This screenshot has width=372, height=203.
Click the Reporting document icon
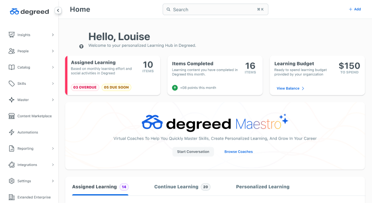tap(11, 149)
